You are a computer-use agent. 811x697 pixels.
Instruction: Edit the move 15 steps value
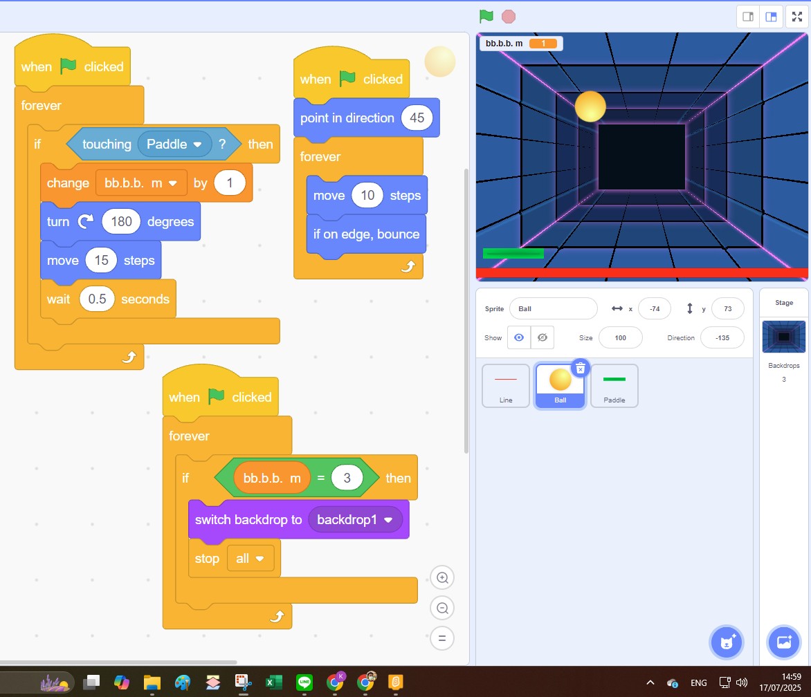(101, 261)
